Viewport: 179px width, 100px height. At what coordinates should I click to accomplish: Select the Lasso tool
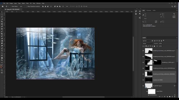[x=2, y=17]
